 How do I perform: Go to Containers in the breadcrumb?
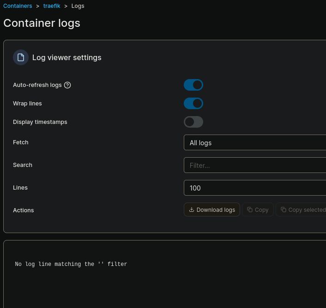[x=18, y=6]
